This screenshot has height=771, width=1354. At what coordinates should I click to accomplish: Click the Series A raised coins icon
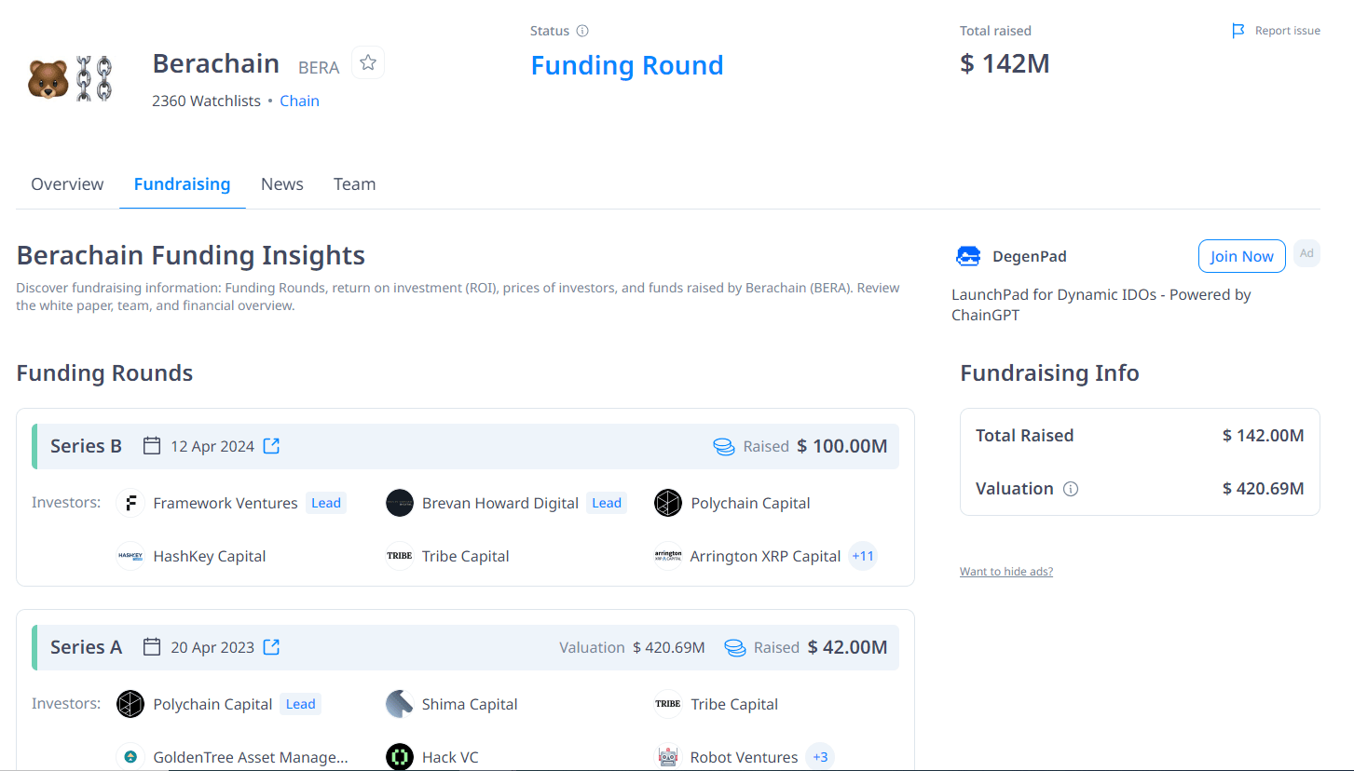click(735, 648)
